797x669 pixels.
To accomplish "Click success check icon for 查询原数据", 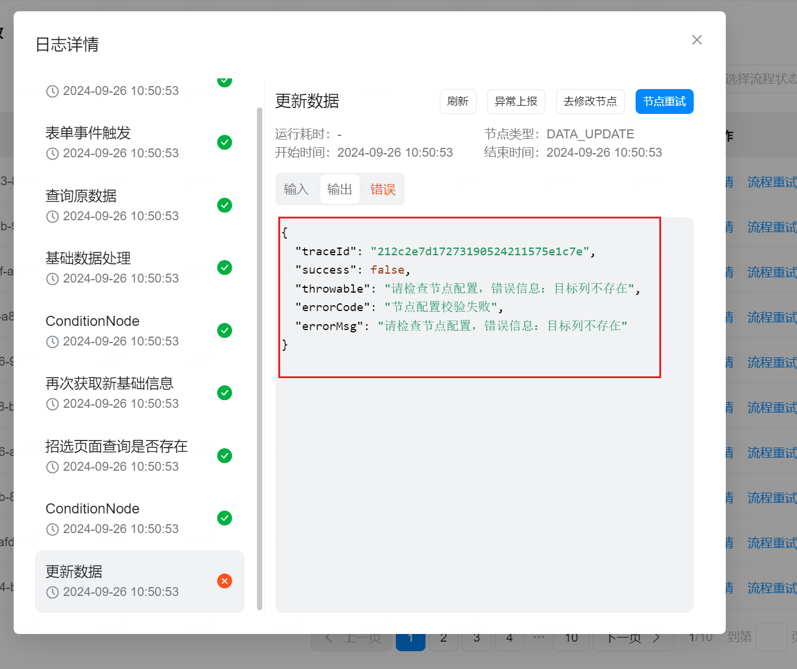I will [x=224, y=205].
